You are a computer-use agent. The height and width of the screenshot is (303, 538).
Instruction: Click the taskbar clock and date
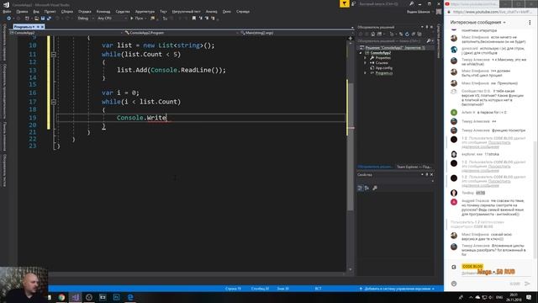[x=514, y=297]
